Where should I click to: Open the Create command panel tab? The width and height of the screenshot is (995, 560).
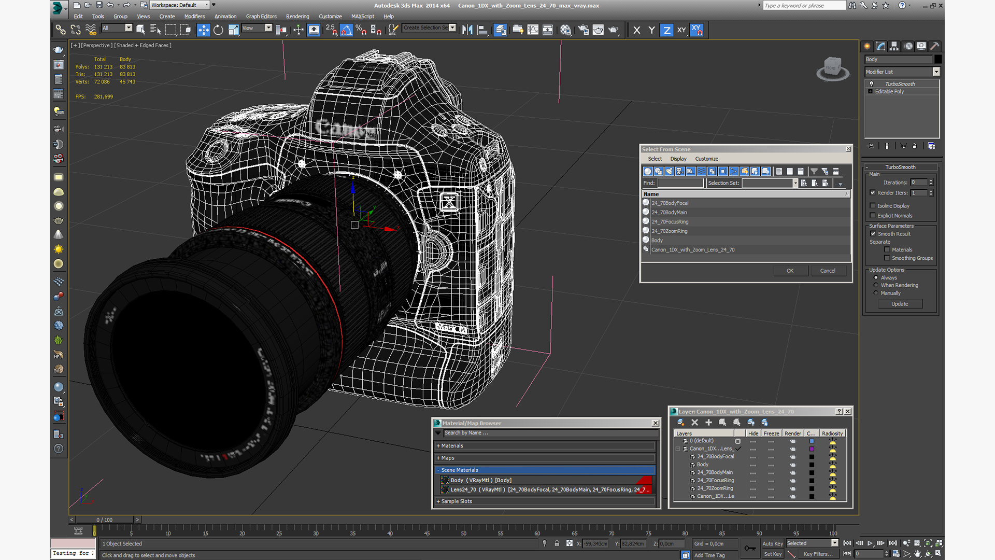click(868, 46)
